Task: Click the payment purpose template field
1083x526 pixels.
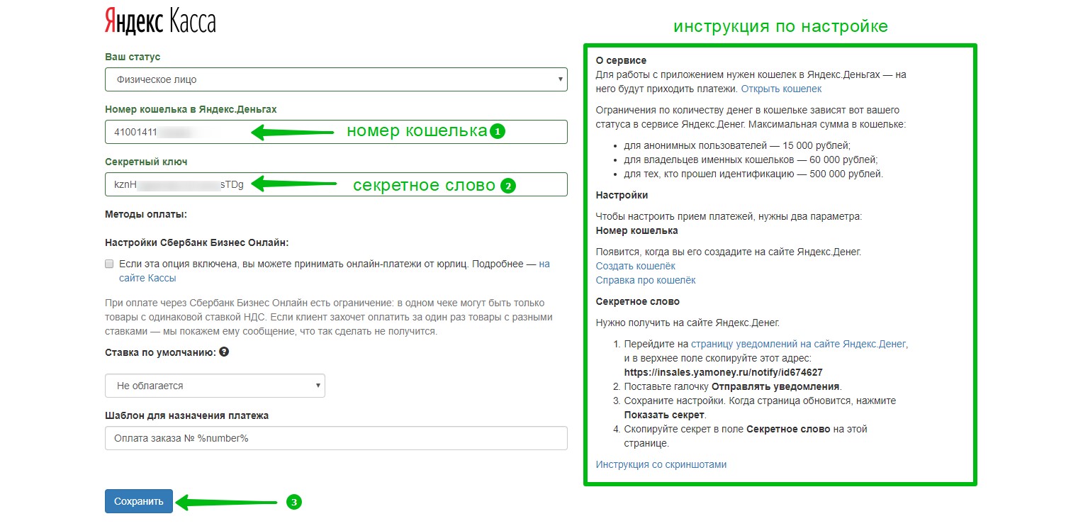Action: click(336, 438)
